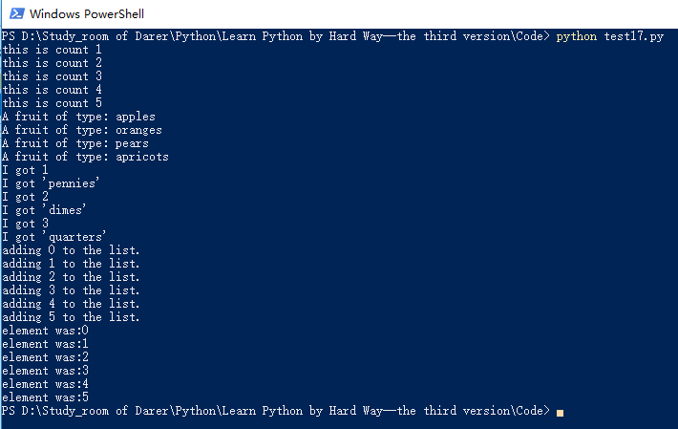Click the top prompt path 'PS D:\Study_room'

point(57,36)
